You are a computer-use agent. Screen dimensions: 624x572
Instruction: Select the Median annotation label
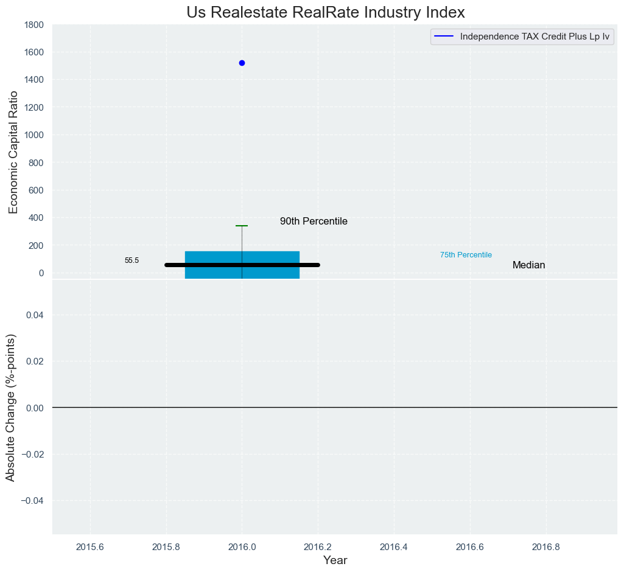(x=528, y=265)
